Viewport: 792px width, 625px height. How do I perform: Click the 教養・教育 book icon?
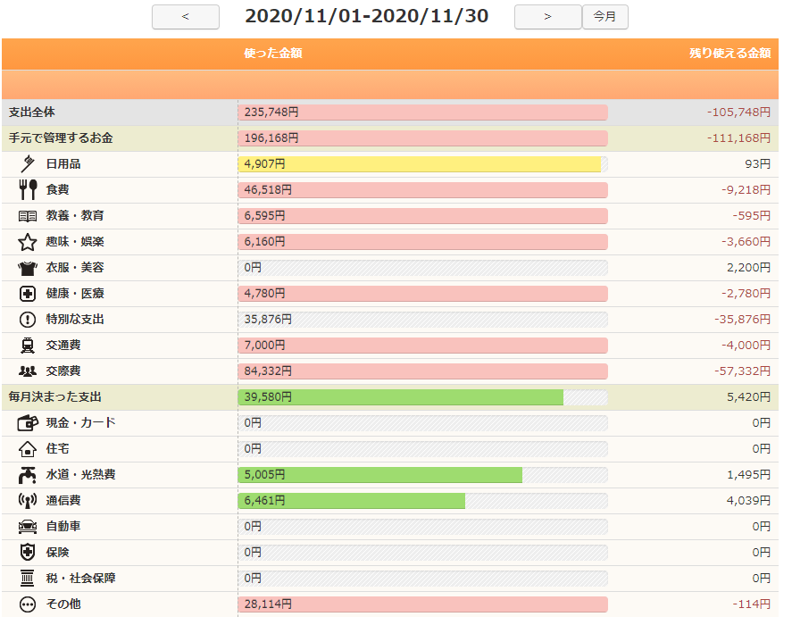pyautogui.click(x=25, y=215)
